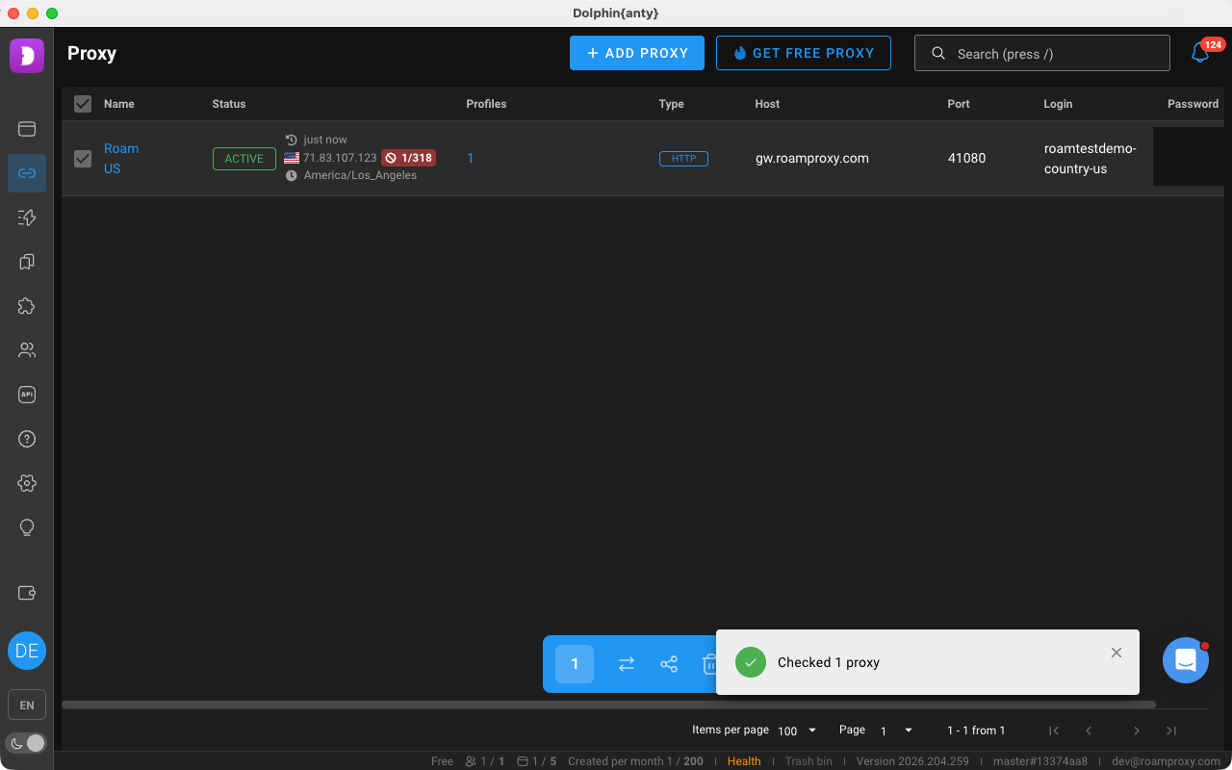
Task: Click the Free plan label in status bar
Action: pos(442,761)
